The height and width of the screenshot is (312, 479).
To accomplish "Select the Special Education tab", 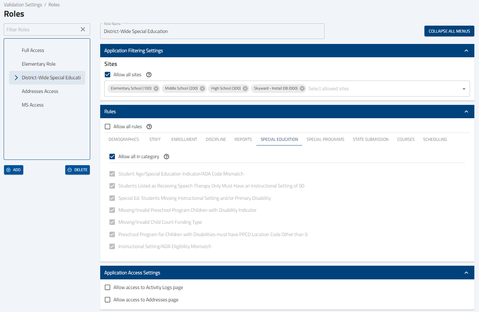I will point(279,140).
